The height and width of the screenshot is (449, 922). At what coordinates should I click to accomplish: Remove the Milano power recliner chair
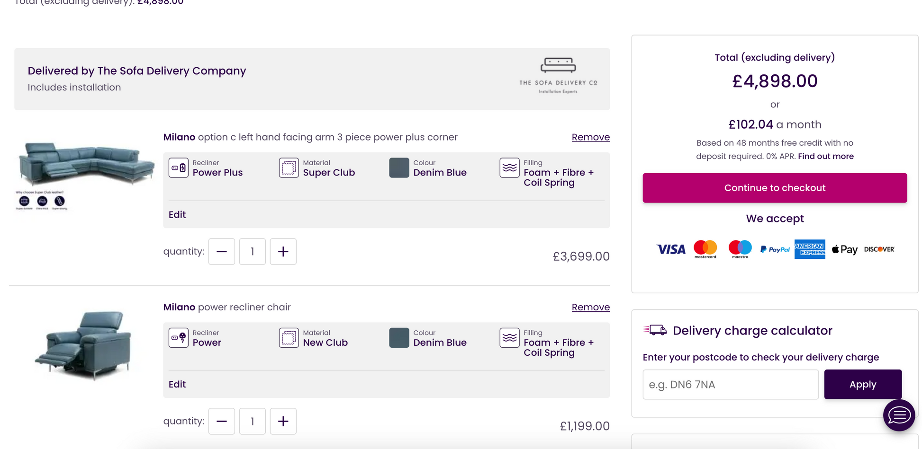[x=590, y=307]
